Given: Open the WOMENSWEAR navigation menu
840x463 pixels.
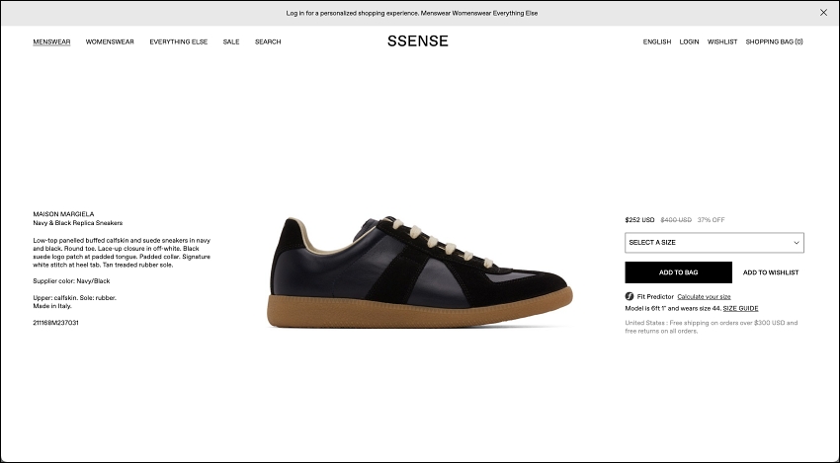Looking at the screenshot, I should (110, 42).
